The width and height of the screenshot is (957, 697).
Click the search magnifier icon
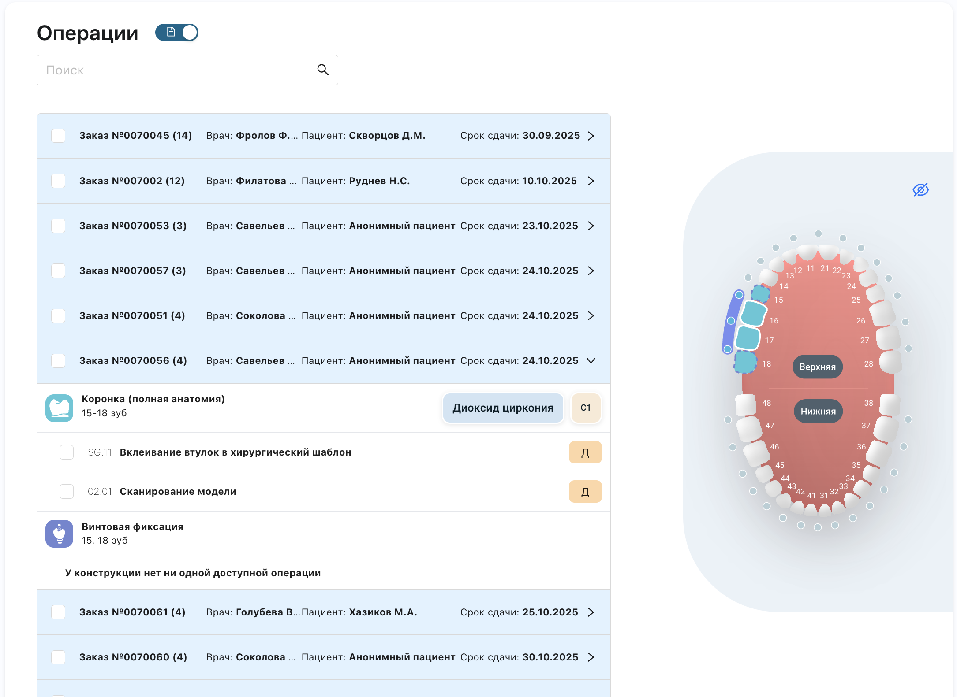(323, 70)
